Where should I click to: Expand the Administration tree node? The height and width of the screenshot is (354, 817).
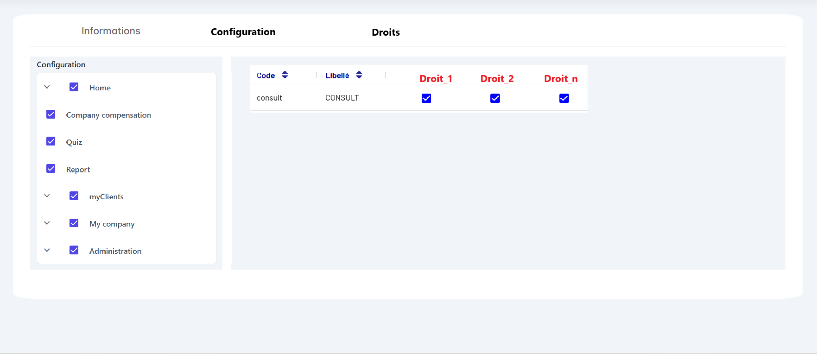point(47,250)
